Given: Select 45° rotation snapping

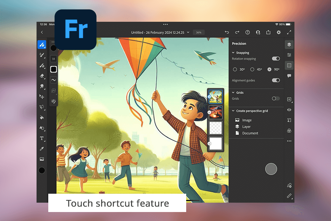Looking at the screenshot, I should (252, 69).
